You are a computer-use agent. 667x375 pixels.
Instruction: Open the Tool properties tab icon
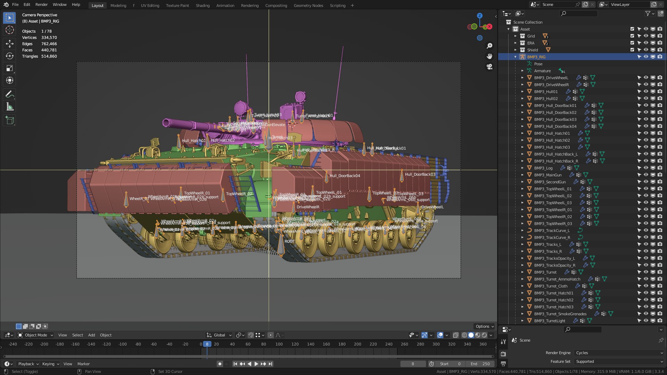coord(503,342)
